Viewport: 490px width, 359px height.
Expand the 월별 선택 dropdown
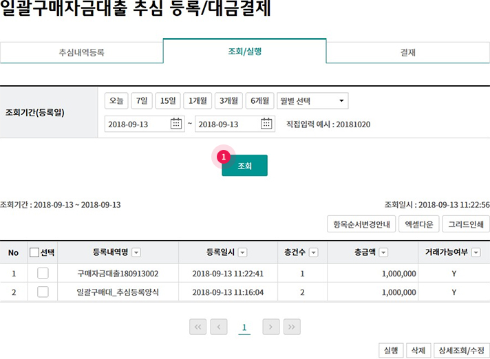click(x=312, y=101)
